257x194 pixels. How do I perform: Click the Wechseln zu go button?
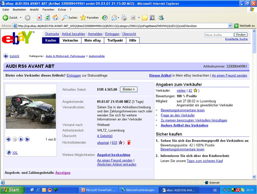[x=244, y=26]
